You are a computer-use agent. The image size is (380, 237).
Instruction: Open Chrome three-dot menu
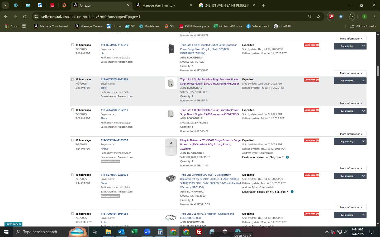(x=374, y=17)
